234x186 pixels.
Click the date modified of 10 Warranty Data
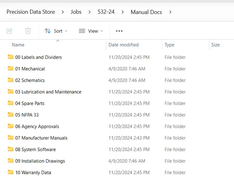(129, 173)
